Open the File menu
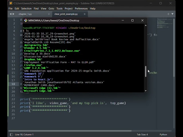 click(x=11, y=9)
